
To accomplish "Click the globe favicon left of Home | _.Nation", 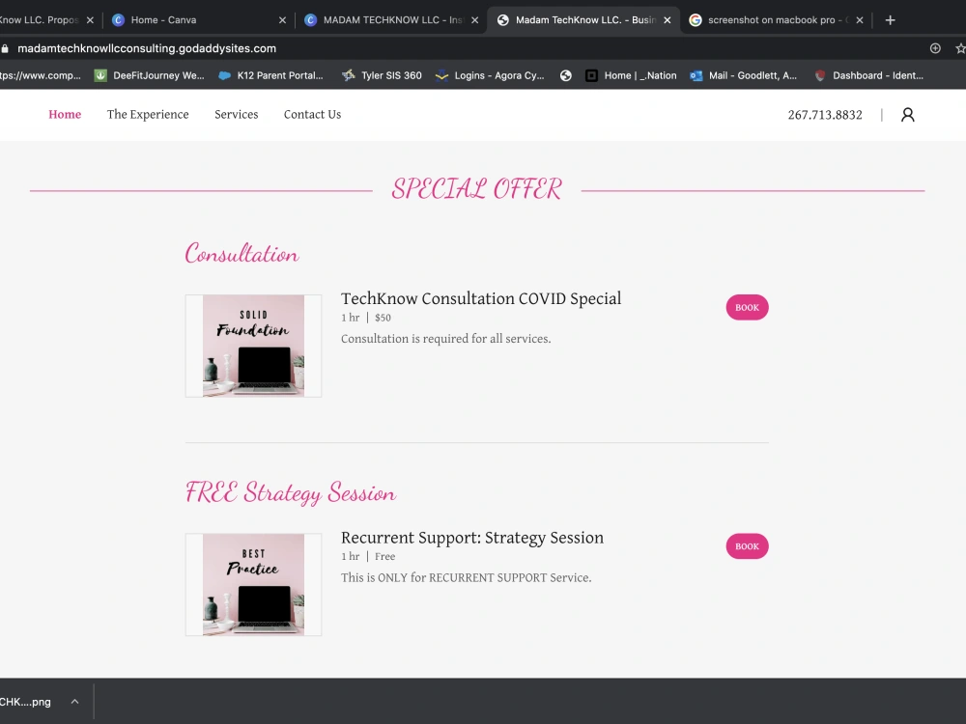I will tap(566, 75).
